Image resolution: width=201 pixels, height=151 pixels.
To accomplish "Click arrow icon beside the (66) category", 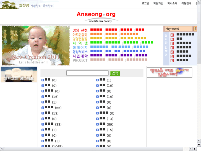I will coord(43,108).
